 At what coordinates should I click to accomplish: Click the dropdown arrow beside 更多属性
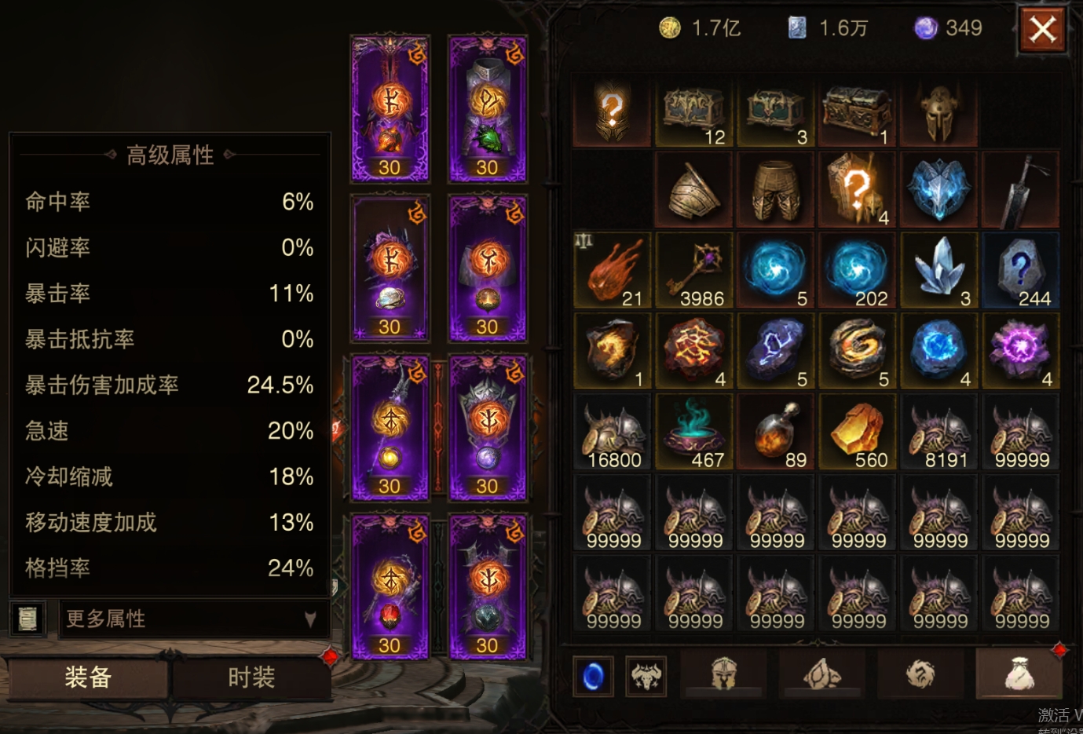(x=310, y=619)
